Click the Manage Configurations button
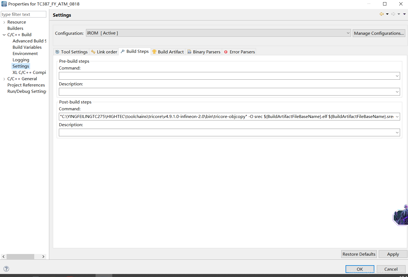408x277 pixels. click(379, 33)
